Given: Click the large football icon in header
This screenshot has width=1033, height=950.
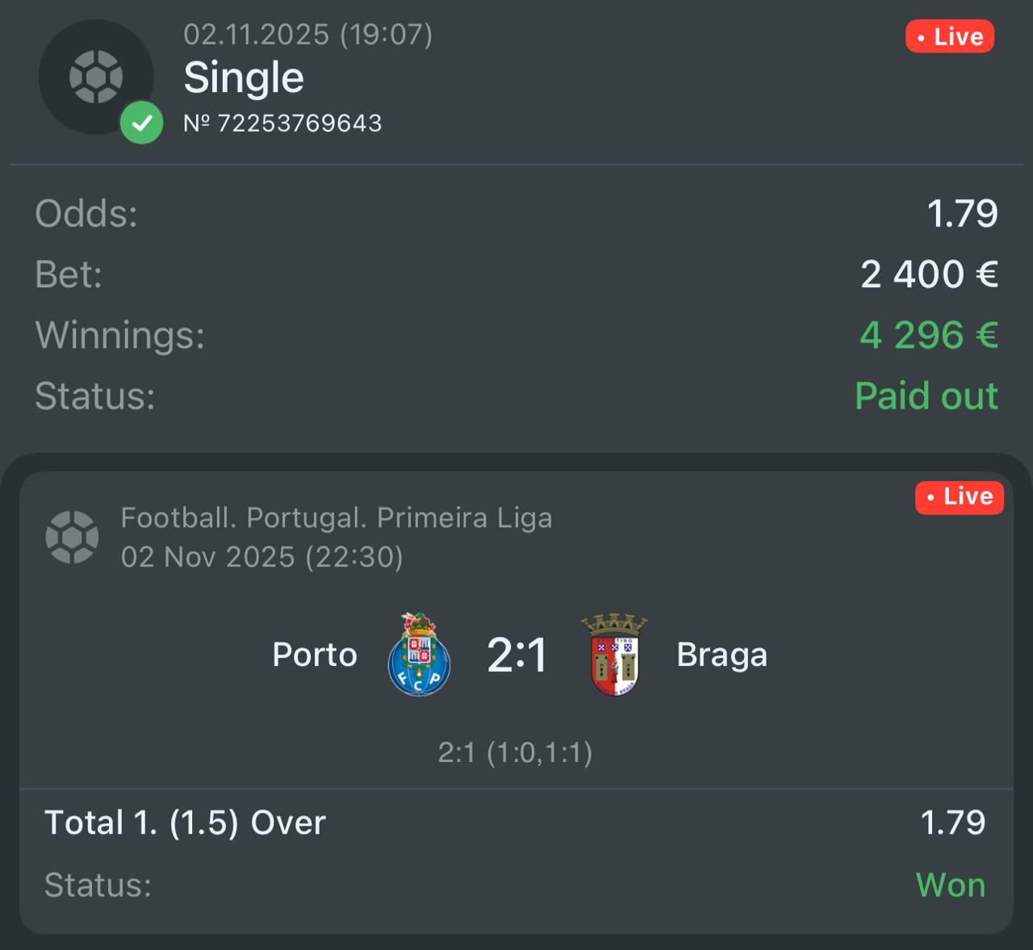Looking at the screenshot, I should click(x=96, y=77).
